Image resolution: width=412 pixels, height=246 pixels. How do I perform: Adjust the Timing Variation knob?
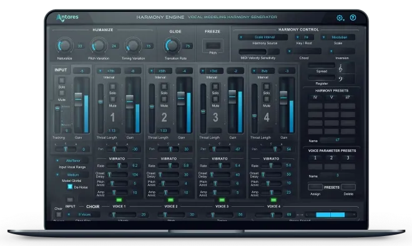(x=133, y=46)
